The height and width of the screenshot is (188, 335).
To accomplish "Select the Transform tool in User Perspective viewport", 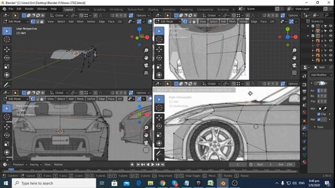I will click(7, 75).
